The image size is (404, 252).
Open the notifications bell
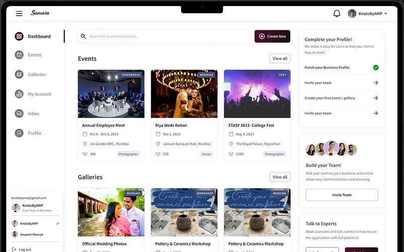pos(337,14)
